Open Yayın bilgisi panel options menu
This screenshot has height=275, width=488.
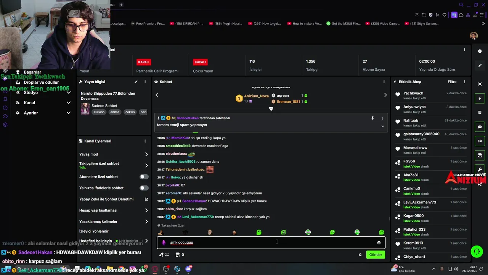145,82
